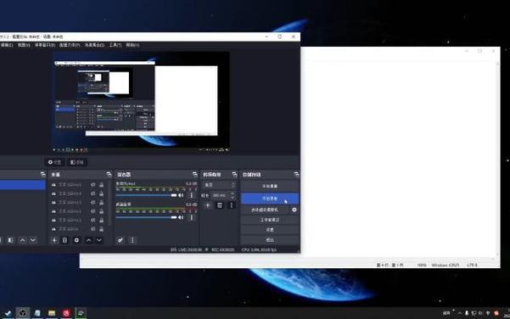The height and width of the screenshot is (319, 510).
Task: Pop out the Mixer dock via header icon
Action: pyautogui.click(x=194, y=175)
